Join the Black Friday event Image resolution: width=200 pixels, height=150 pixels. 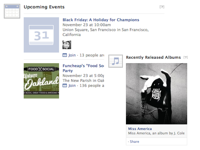click(72, 55)
